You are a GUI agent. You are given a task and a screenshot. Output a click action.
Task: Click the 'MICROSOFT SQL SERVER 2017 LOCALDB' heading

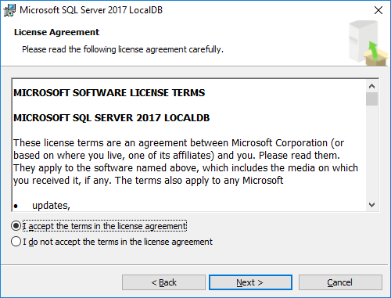click(x=112, y=118)
